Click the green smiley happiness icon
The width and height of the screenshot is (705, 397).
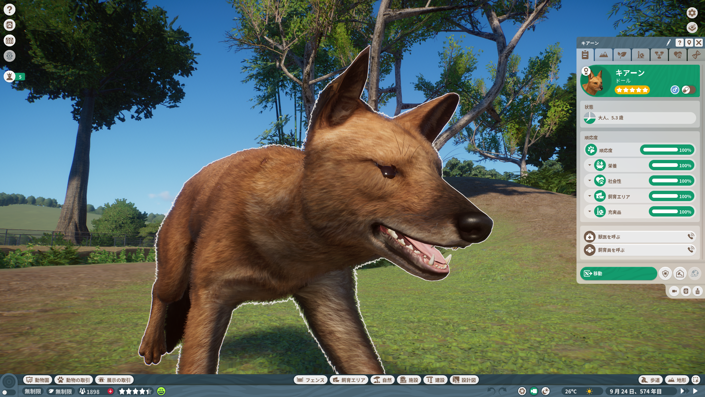pyautogui.click(x=161, y=391)
